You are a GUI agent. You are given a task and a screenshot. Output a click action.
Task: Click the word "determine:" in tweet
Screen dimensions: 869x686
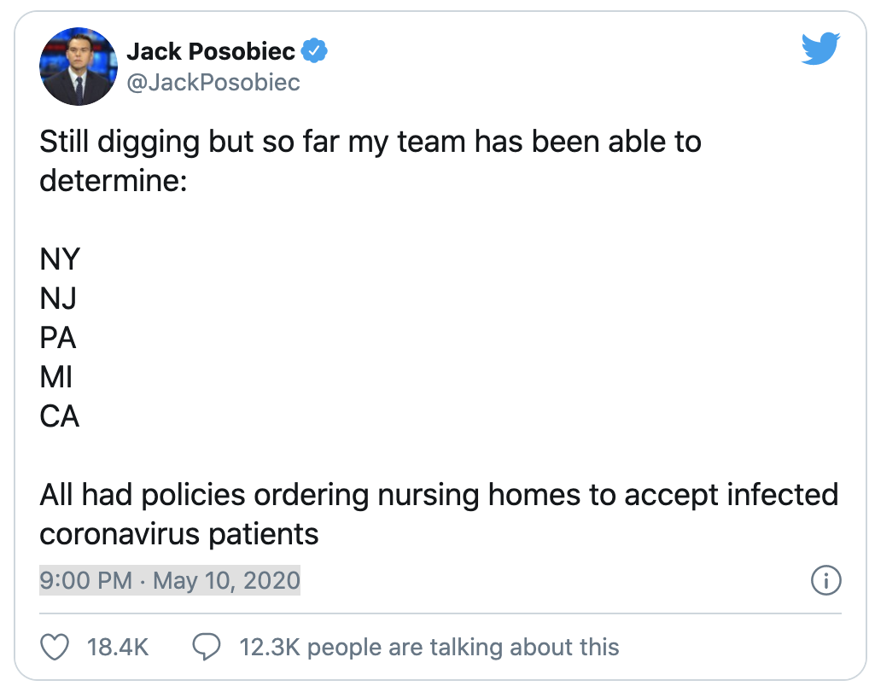tap(114, 181)
